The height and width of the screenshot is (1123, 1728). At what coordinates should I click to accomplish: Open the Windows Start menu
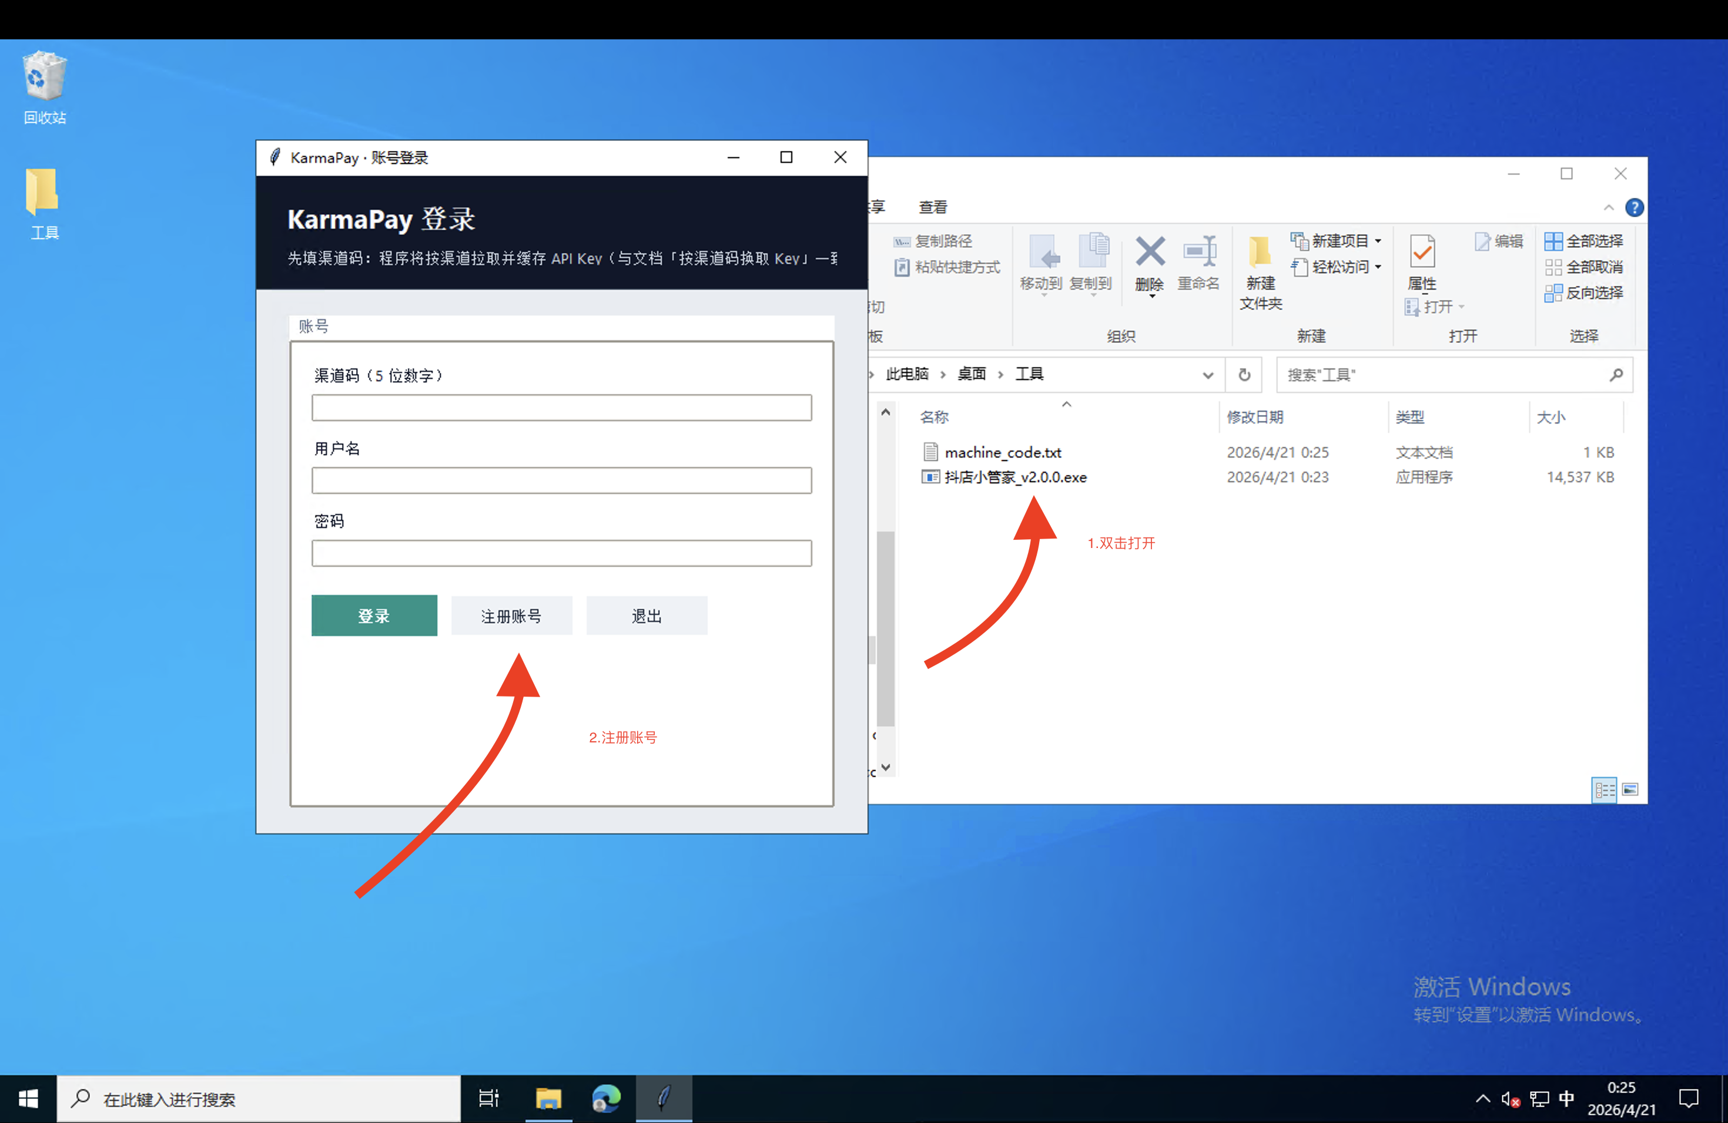click(28, 1099)
